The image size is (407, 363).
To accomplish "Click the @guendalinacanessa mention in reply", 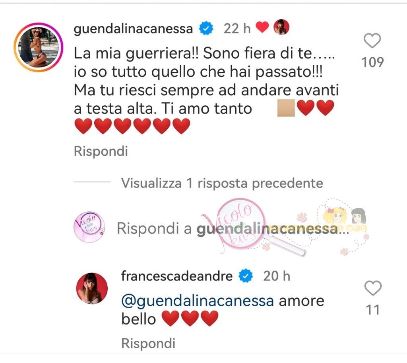I will [198, 301].
